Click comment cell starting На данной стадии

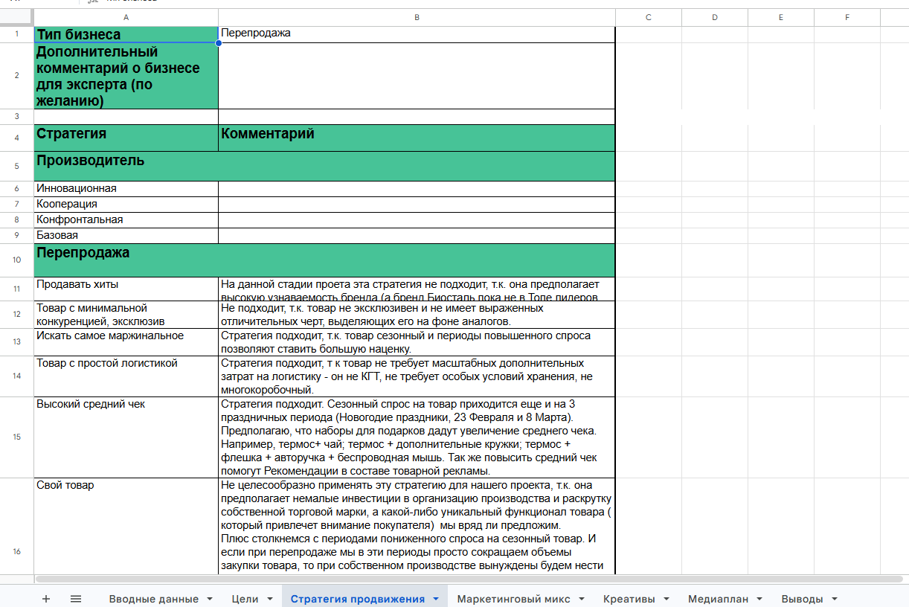[417, 289]
